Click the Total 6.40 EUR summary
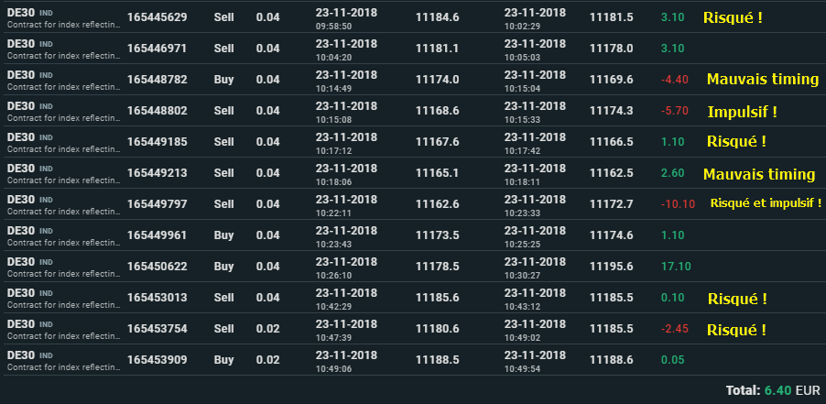 [772, 390]
